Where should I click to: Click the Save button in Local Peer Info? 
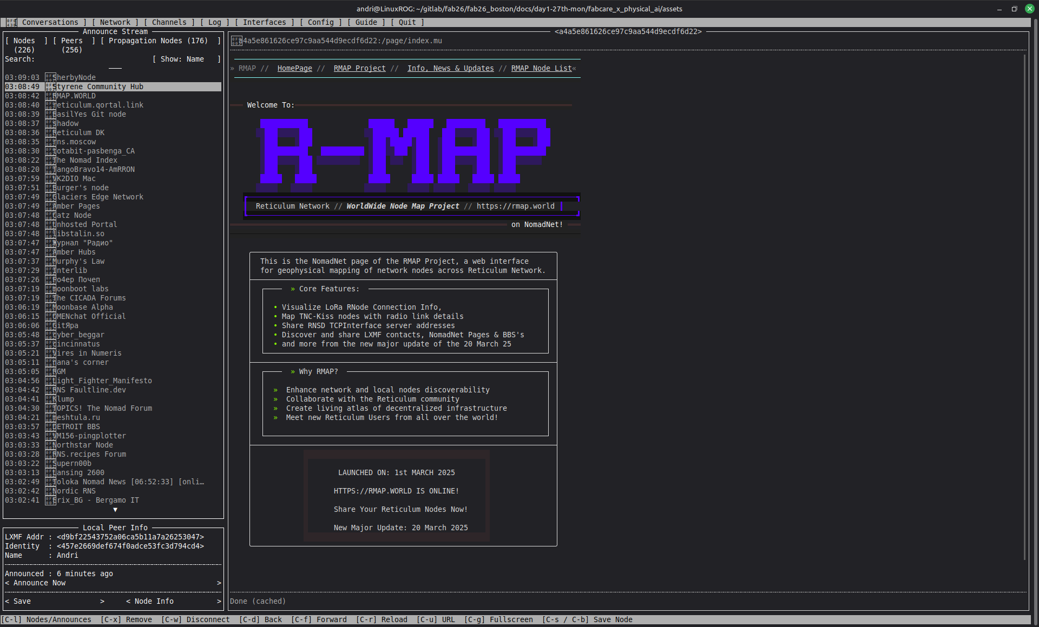(x=55, y=601)
